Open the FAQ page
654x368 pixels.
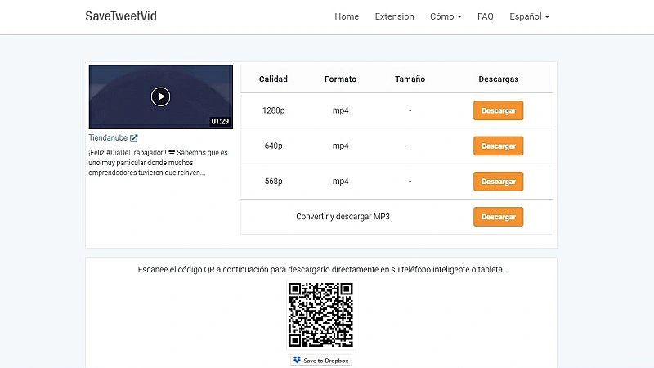click(486, 16)
